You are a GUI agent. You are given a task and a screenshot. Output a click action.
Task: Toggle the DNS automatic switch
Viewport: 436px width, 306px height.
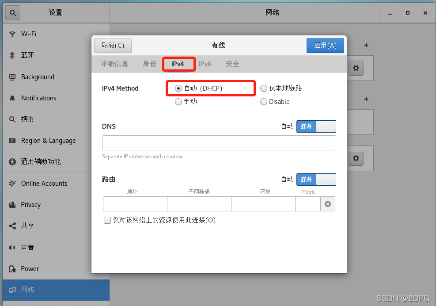[316, 126]
